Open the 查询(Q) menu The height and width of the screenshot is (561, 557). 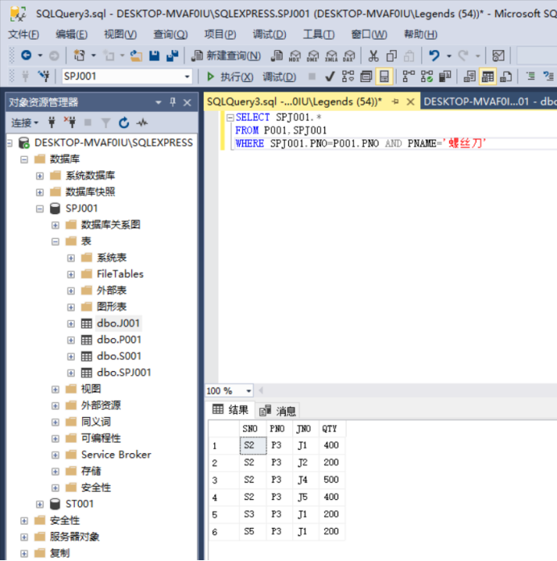(x=171, y=35)
